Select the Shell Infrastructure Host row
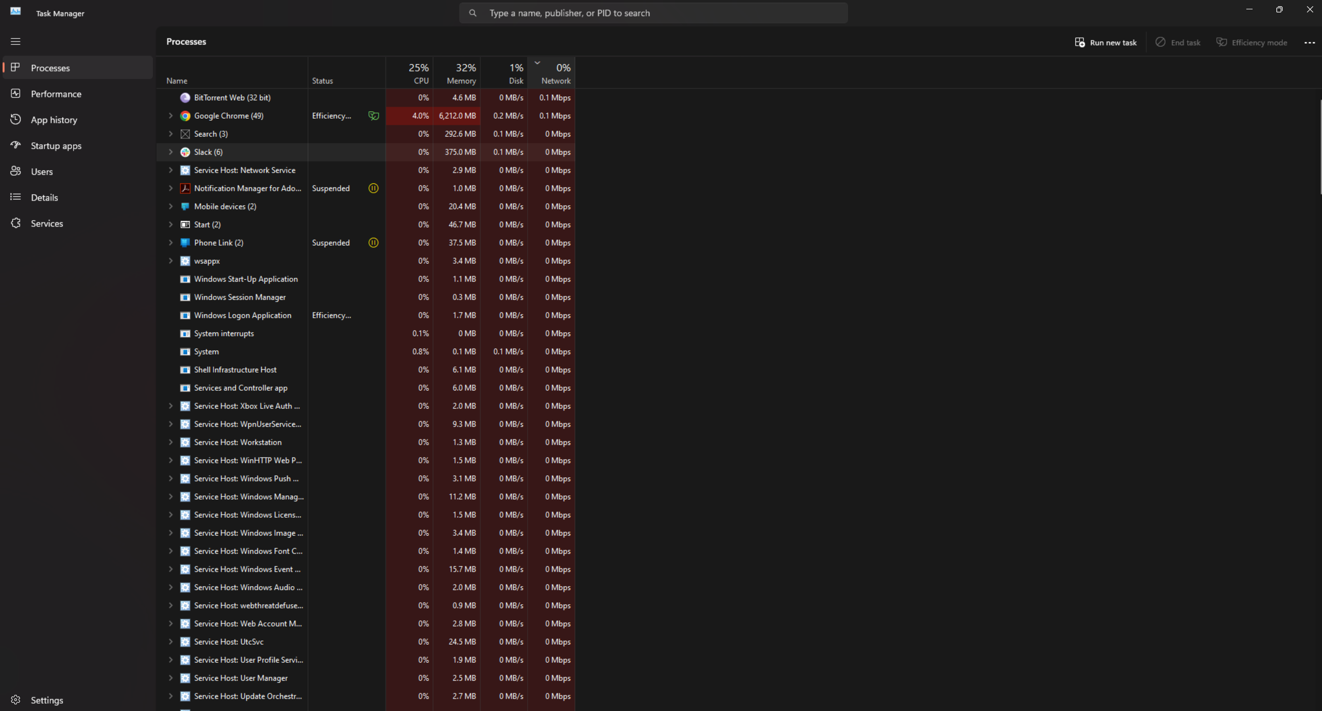 pos(366,369)
